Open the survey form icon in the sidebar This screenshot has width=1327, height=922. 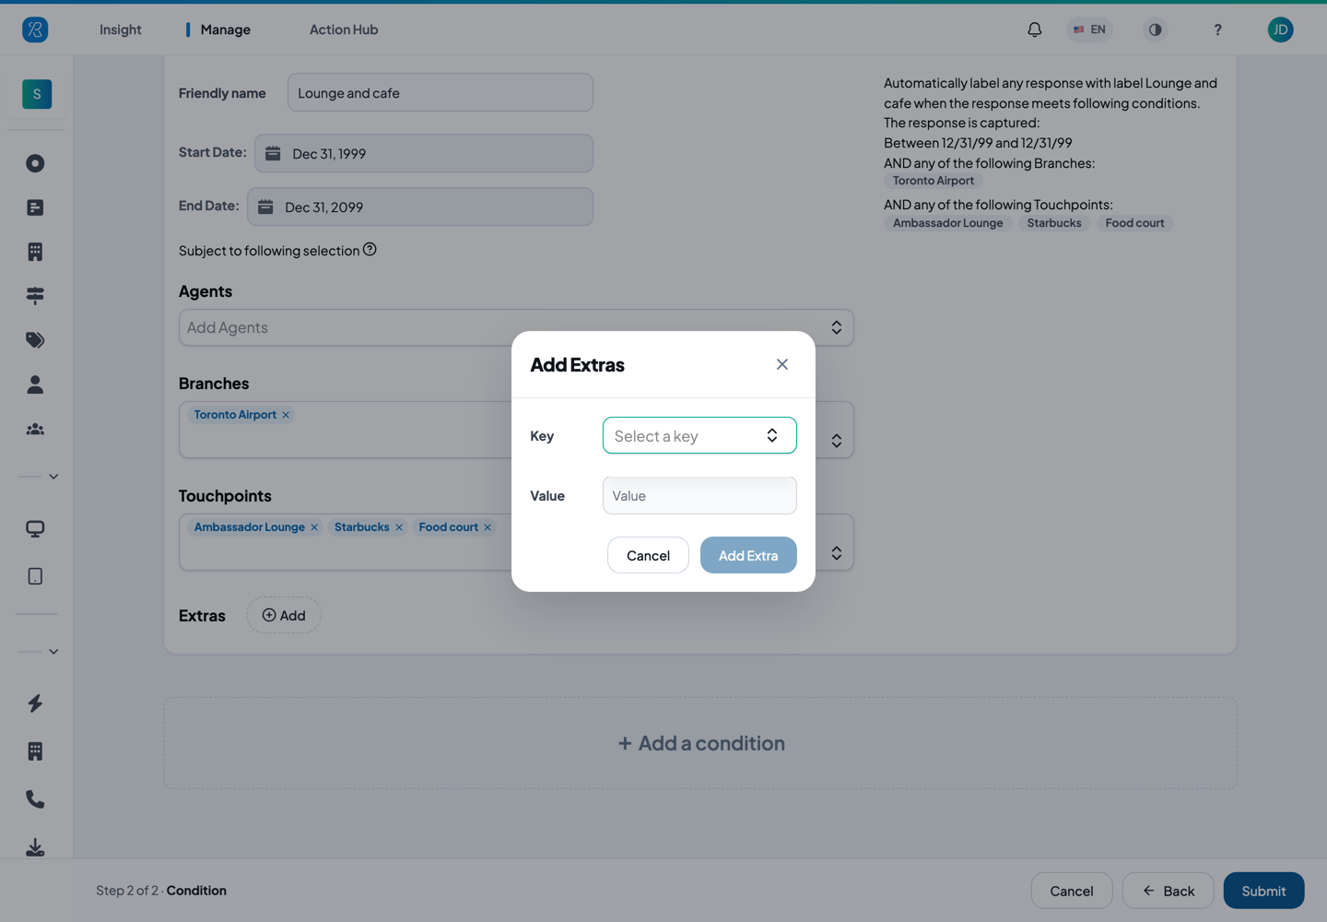pos(35,207)
